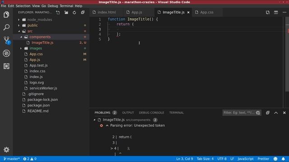Open package.json in the file tree
This screenshot has width=289, height=162.
pyautogui.click(x=38, y=105)
